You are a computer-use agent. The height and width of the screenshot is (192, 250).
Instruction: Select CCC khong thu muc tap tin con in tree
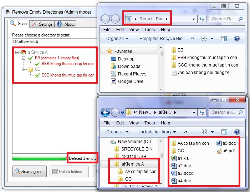tap(68, 75)
